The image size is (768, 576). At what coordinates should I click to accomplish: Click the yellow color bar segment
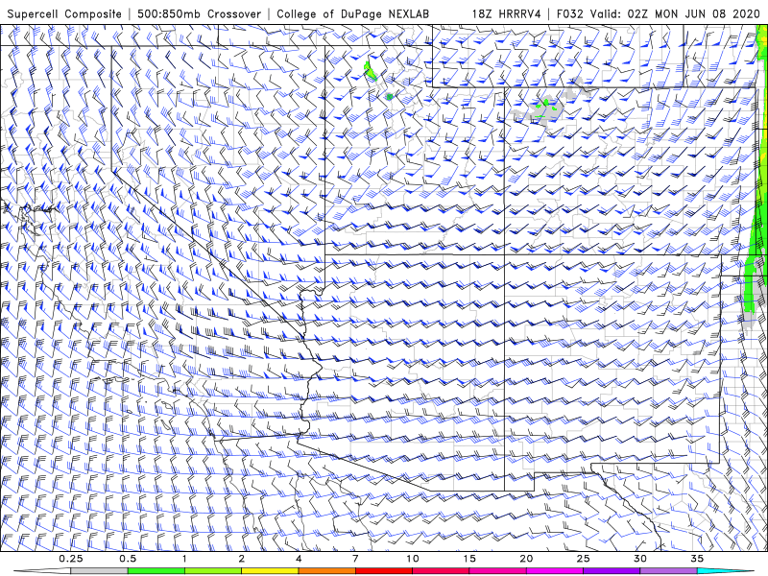[x=270, y=571]
